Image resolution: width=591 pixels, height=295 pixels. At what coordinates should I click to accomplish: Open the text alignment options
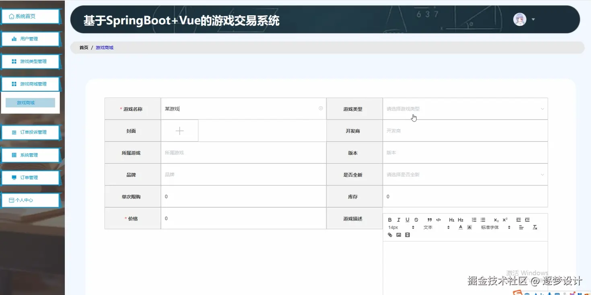[521, 227]
